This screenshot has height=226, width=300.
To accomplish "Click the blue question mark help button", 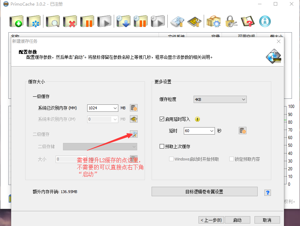I will click(268, 192).
